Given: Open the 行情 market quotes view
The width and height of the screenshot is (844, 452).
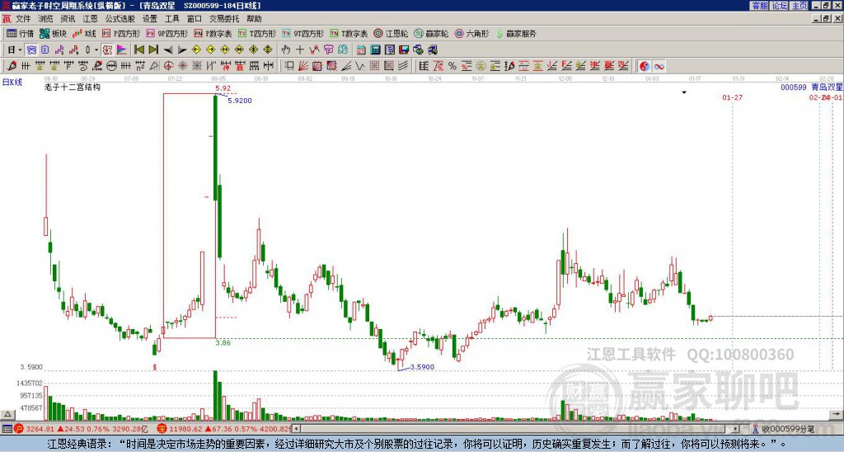Looking at the screenshot, I should pos(20,34).
